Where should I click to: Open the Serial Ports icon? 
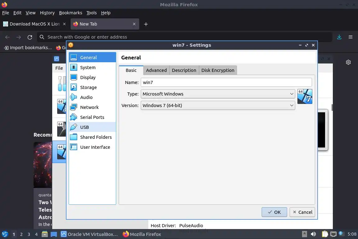[x=74, y=117]
